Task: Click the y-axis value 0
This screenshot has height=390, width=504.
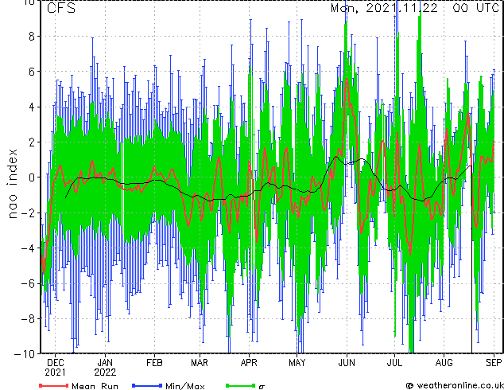Action: tap(32, 177)
